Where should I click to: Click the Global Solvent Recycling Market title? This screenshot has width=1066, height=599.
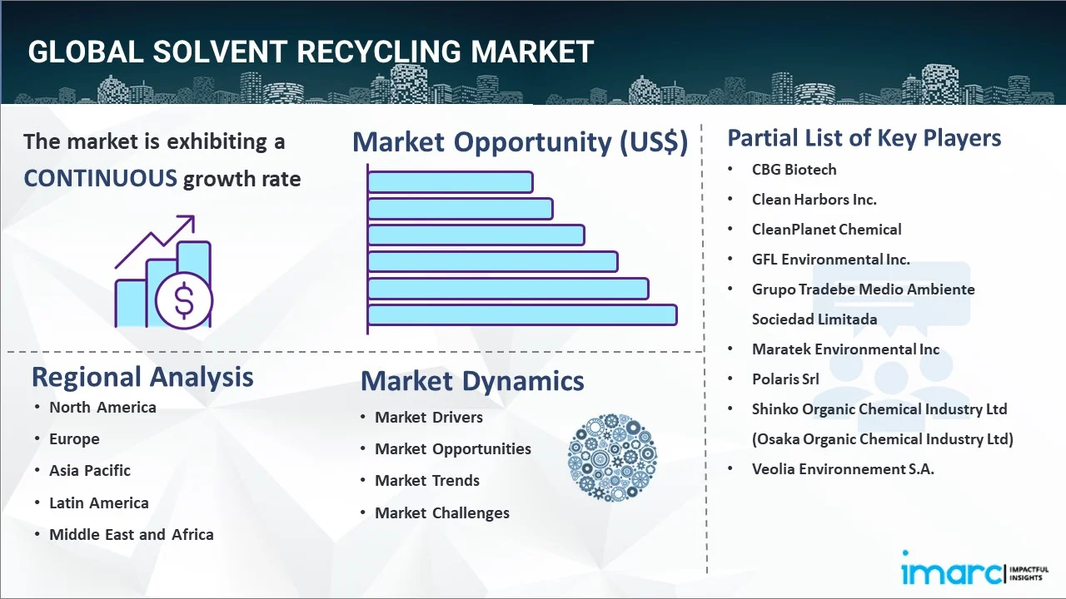click(310, 52)
